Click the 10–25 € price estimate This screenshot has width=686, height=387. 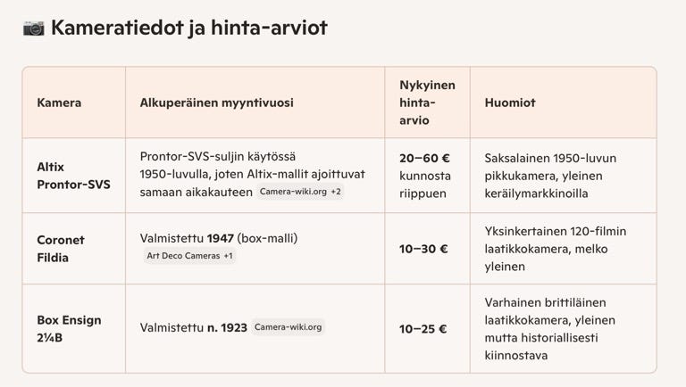click(423, 328)
